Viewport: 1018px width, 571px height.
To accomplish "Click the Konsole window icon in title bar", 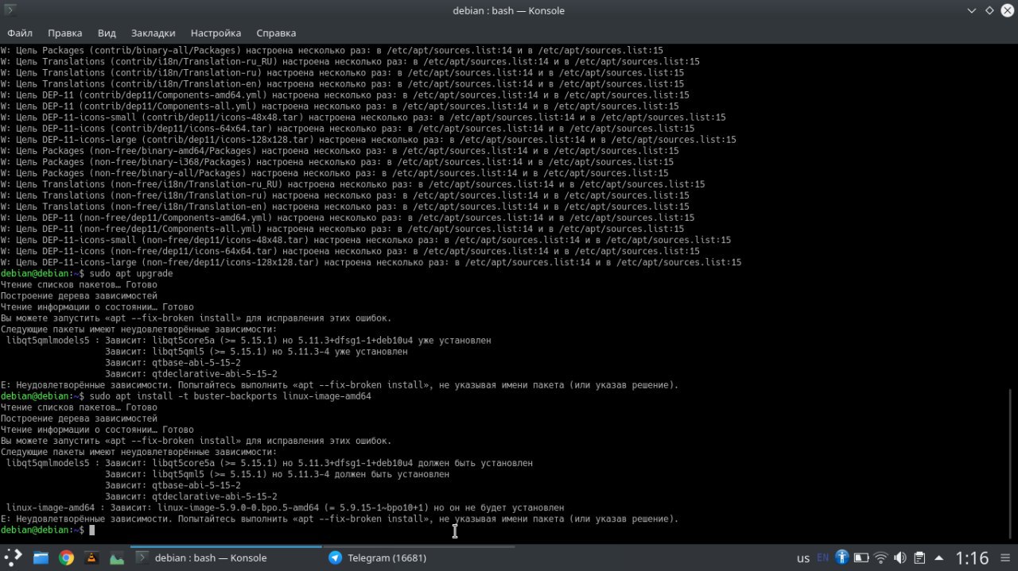I will (x=12, y=10).
